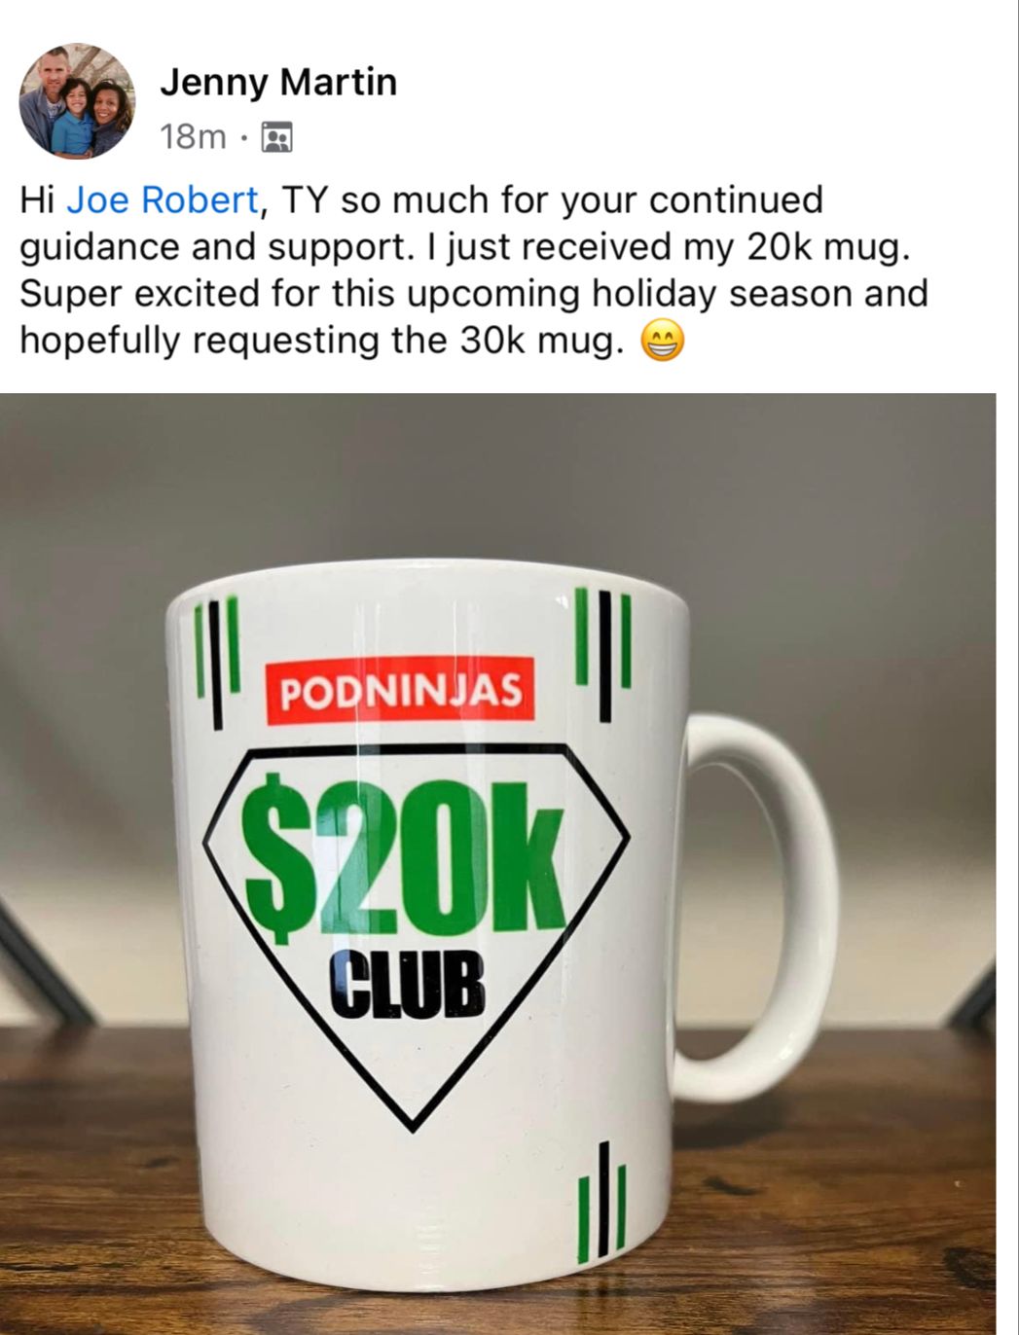
Task: Click the grinning emoji ending the post
Action: point(663,342)
